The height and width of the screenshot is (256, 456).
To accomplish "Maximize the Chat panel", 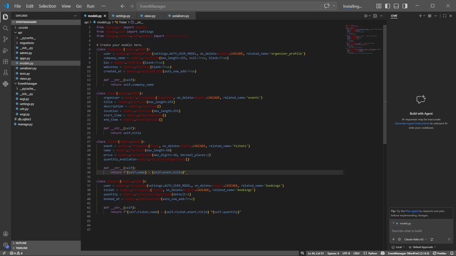I will 445,16.
